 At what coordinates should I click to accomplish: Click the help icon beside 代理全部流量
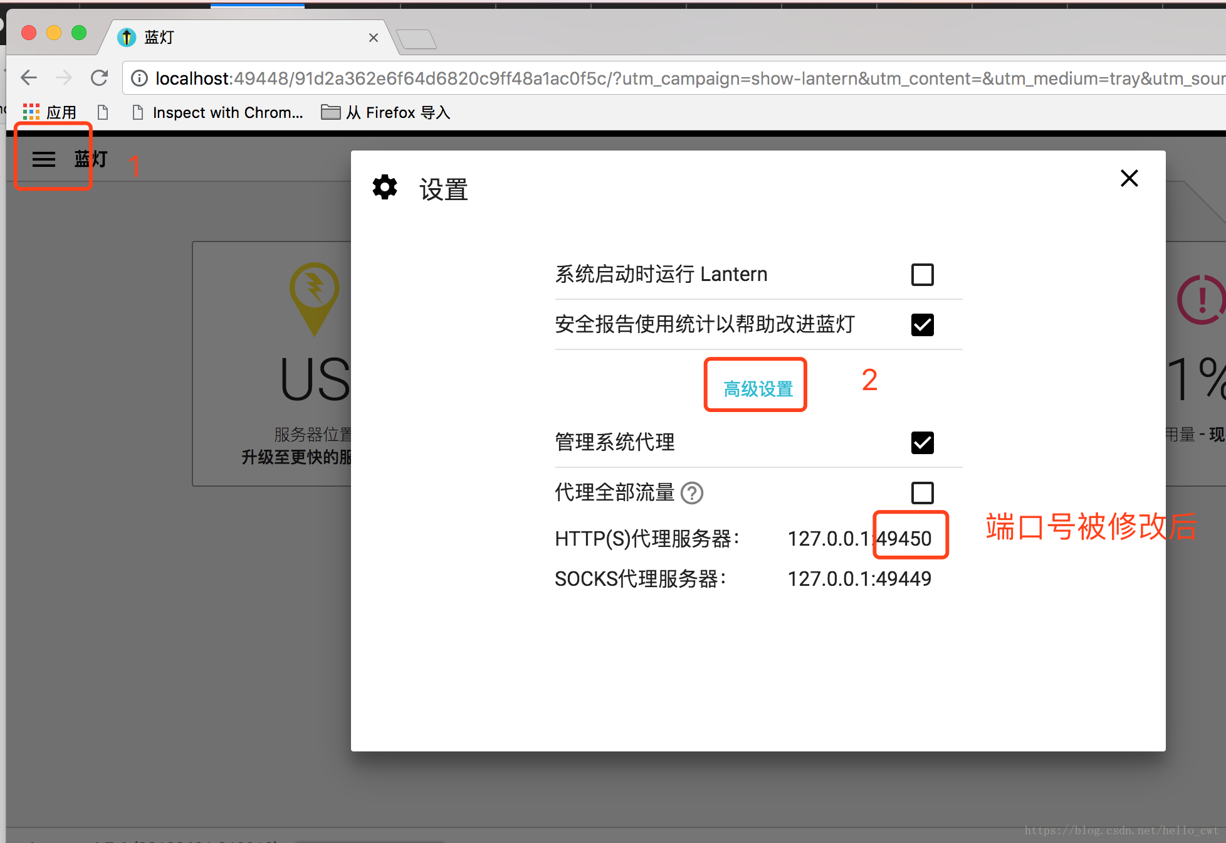[x=692, y=493]
